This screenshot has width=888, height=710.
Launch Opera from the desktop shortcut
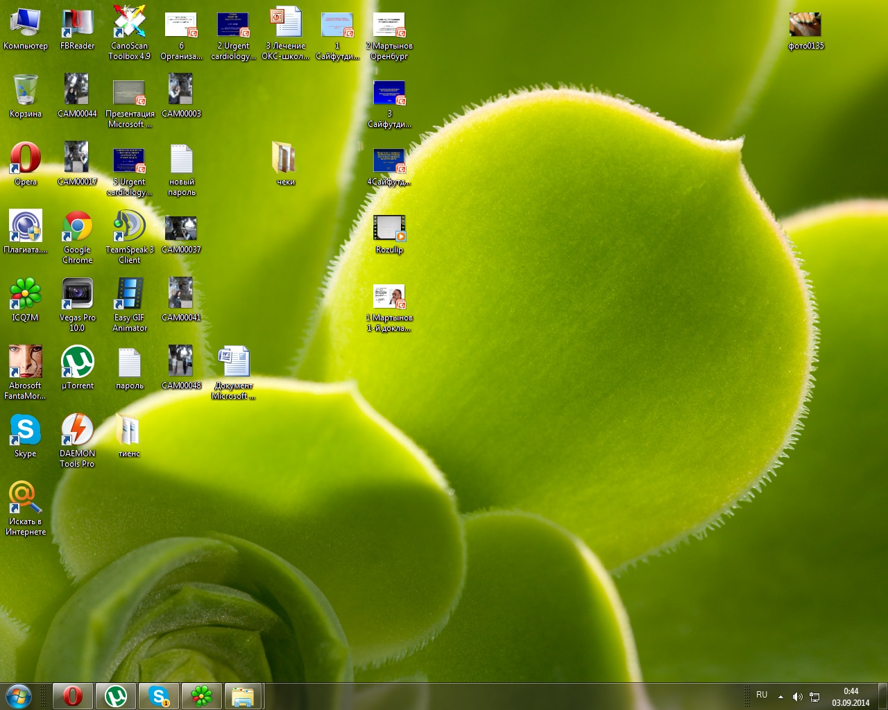coord(26,164)
